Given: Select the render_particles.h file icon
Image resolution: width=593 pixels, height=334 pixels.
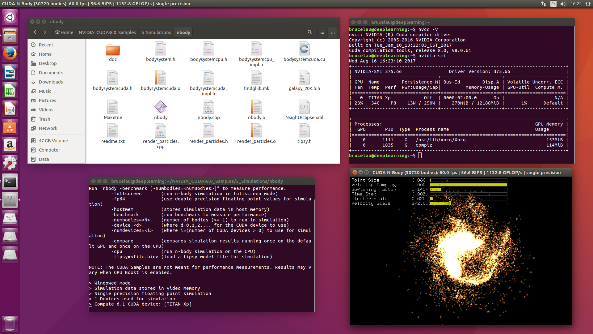Looking at the screenshot, I should point(208,131).
